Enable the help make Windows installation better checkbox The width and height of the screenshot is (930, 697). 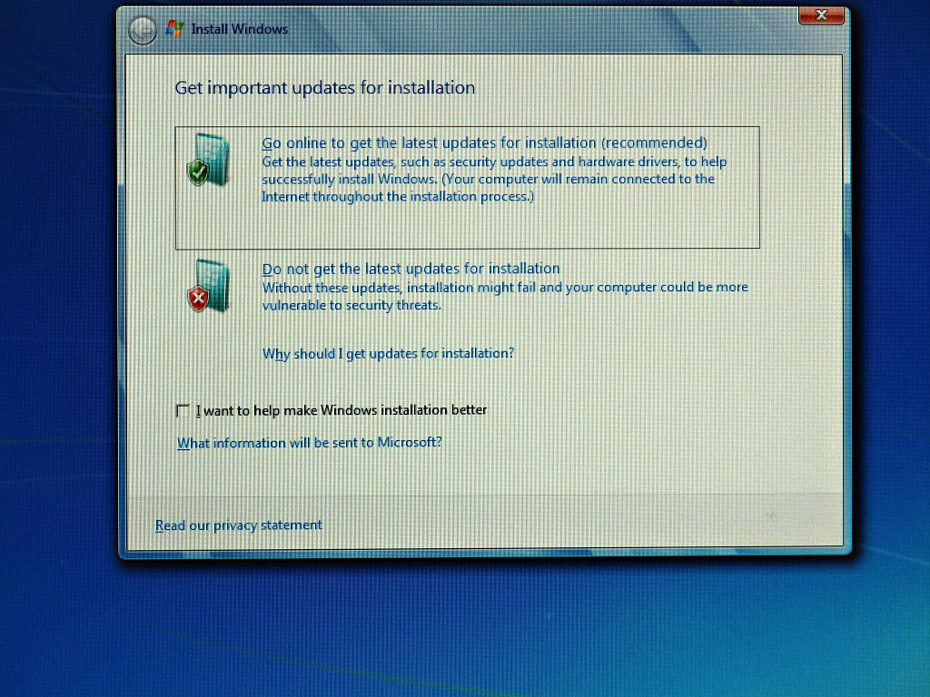point(183,411)
